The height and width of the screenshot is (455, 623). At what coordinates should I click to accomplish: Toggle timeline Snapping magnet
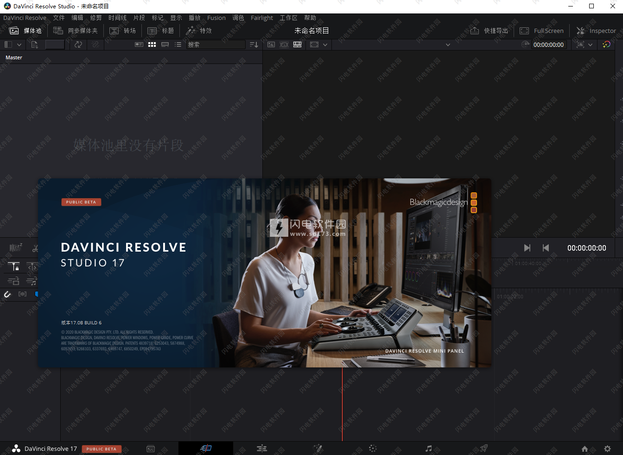point(7,294)
